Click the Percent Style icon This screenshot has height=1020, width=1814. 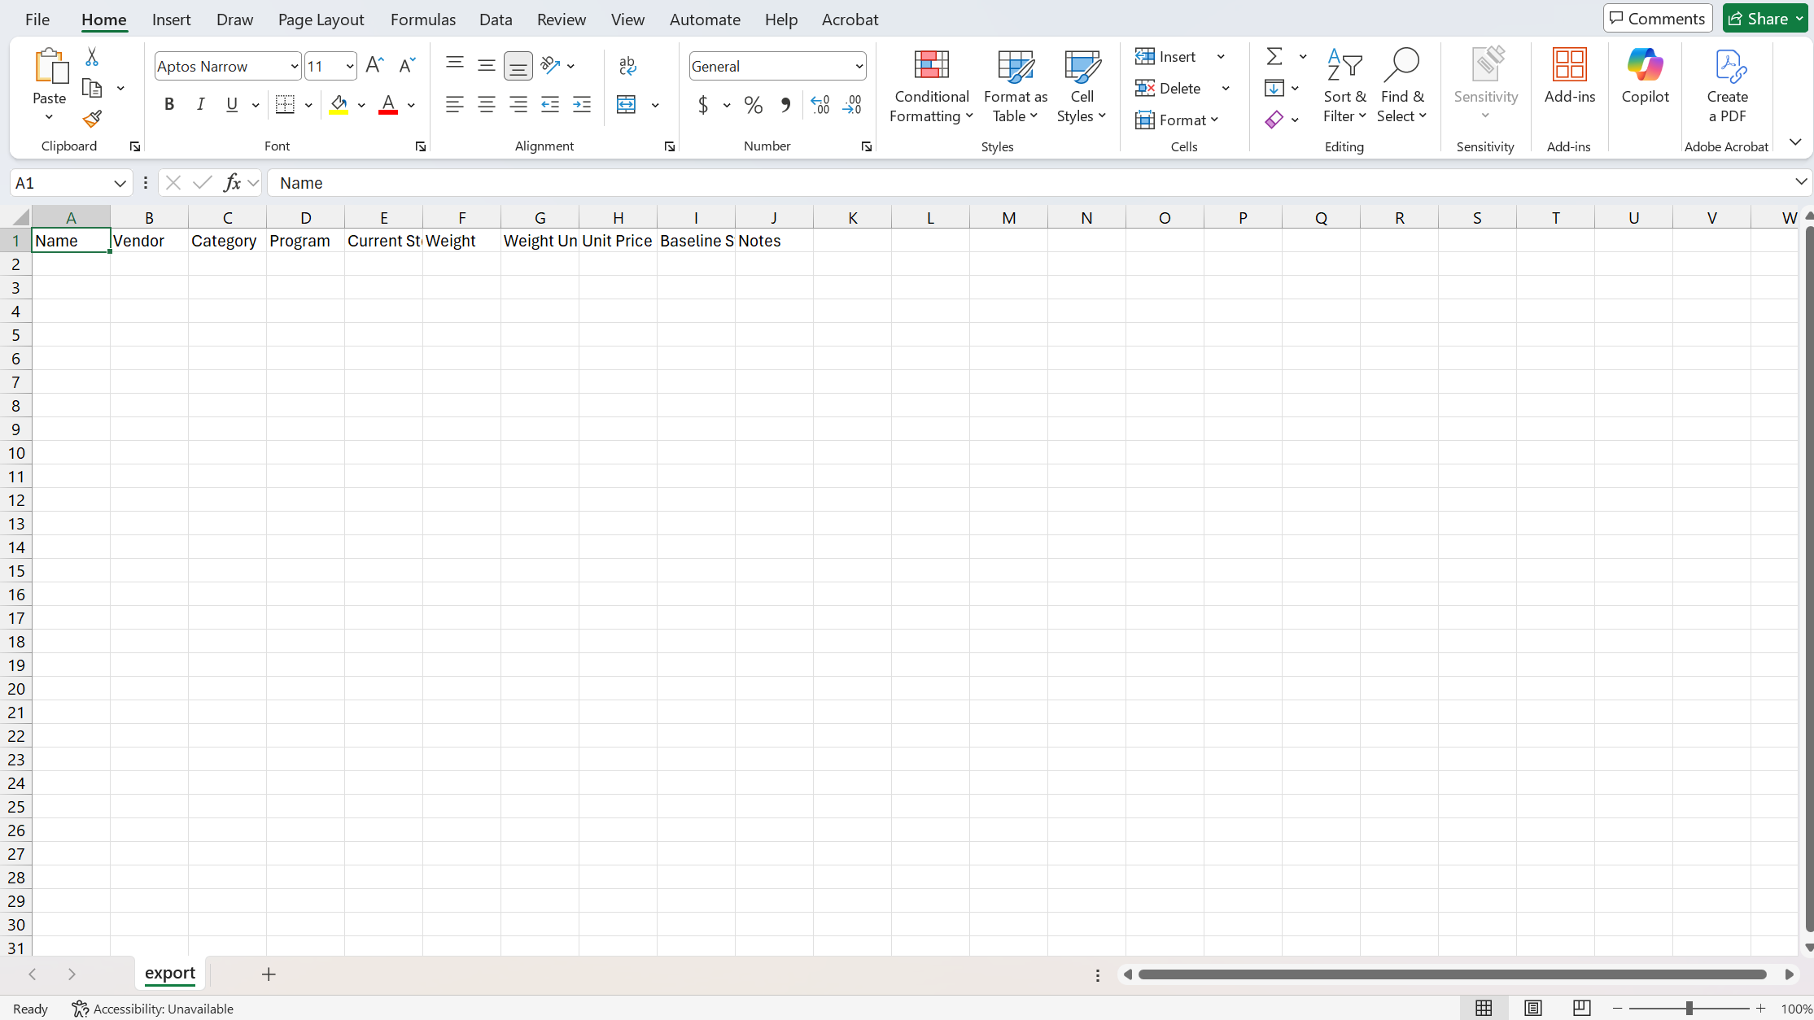coord(754,105)
